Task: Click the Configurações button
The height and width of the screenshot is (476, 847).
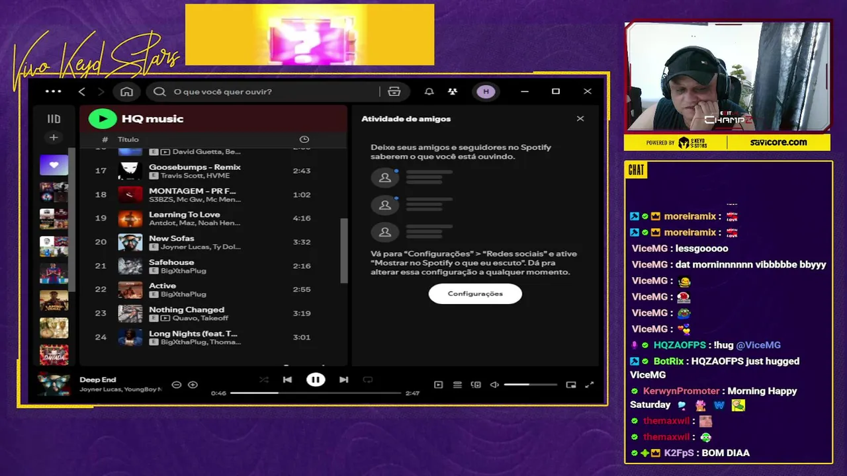Action: (475, 294)
